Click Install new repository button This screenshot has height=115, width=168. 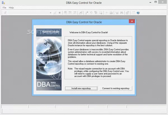(x=81, y=88)
